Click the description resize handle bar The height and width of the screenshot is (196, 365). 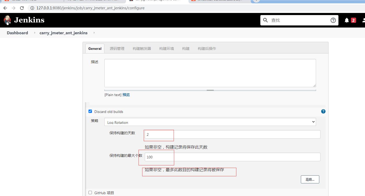tap(210, 90)
